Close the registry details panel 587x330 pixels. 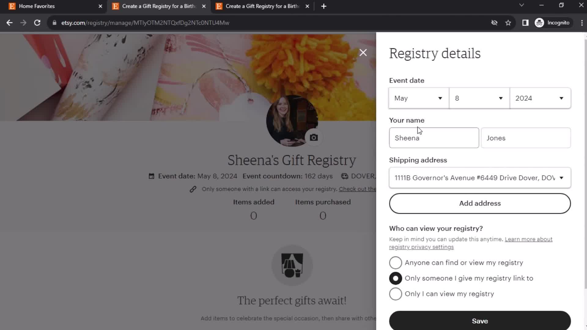coord(363,52)
